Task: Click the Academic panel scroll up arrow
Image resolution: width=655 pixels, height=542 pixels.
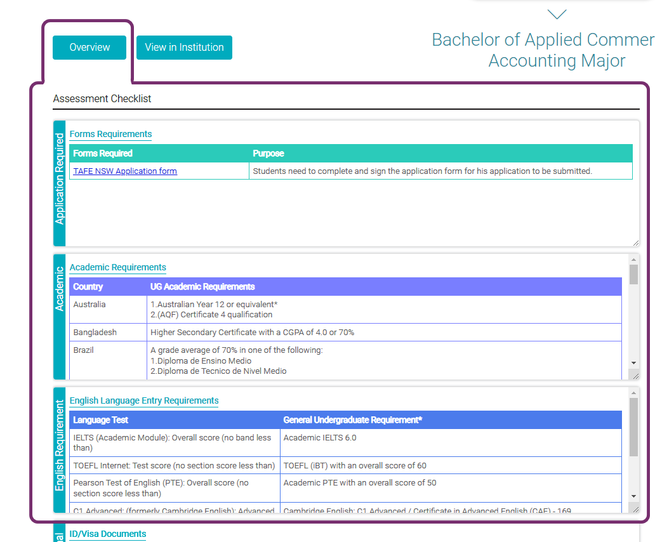Action: pos(633,260)
